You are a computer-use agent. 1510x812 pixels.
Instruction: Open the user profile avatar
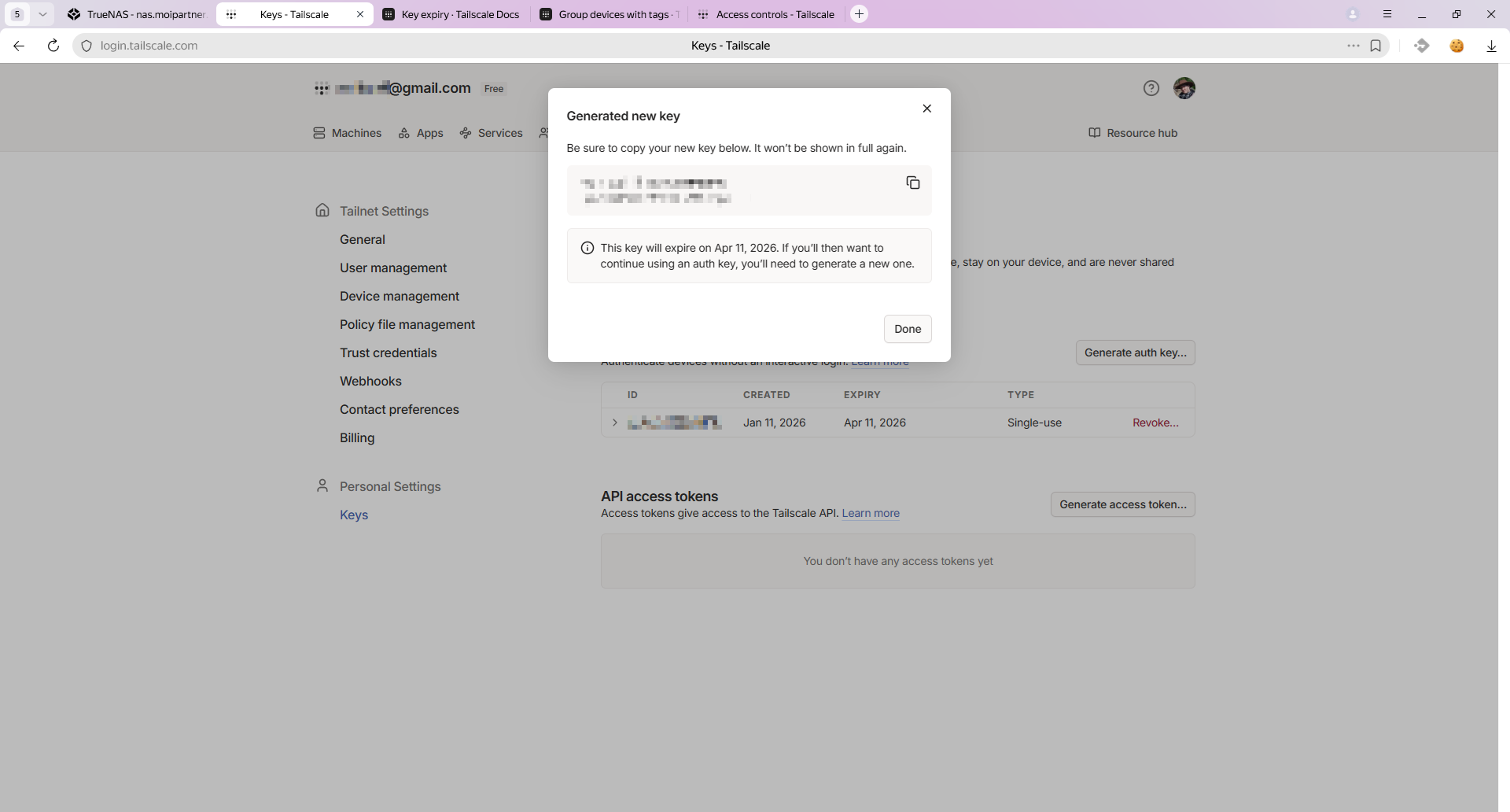1184,88
